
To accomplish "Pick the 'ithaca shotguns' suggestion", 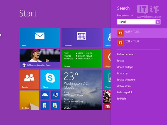I will pyautogui.click(x=126, y=80).
